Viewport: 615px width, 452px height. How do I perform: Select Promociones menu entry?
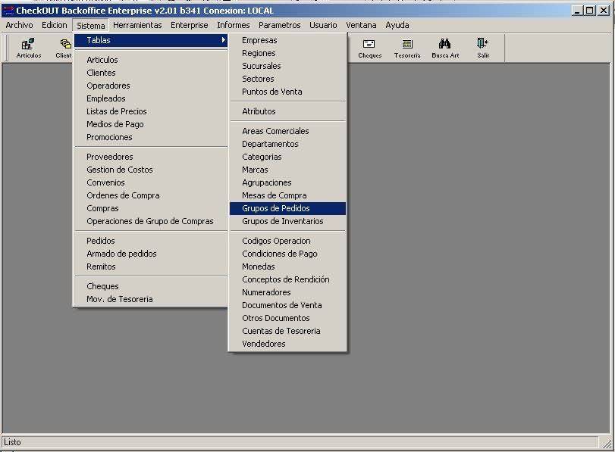(151, 137)
